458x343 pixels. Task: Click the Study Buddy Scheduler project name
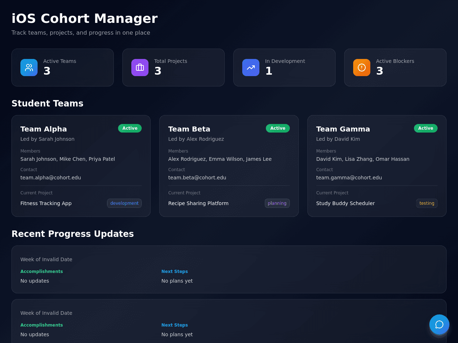point(345,203)
